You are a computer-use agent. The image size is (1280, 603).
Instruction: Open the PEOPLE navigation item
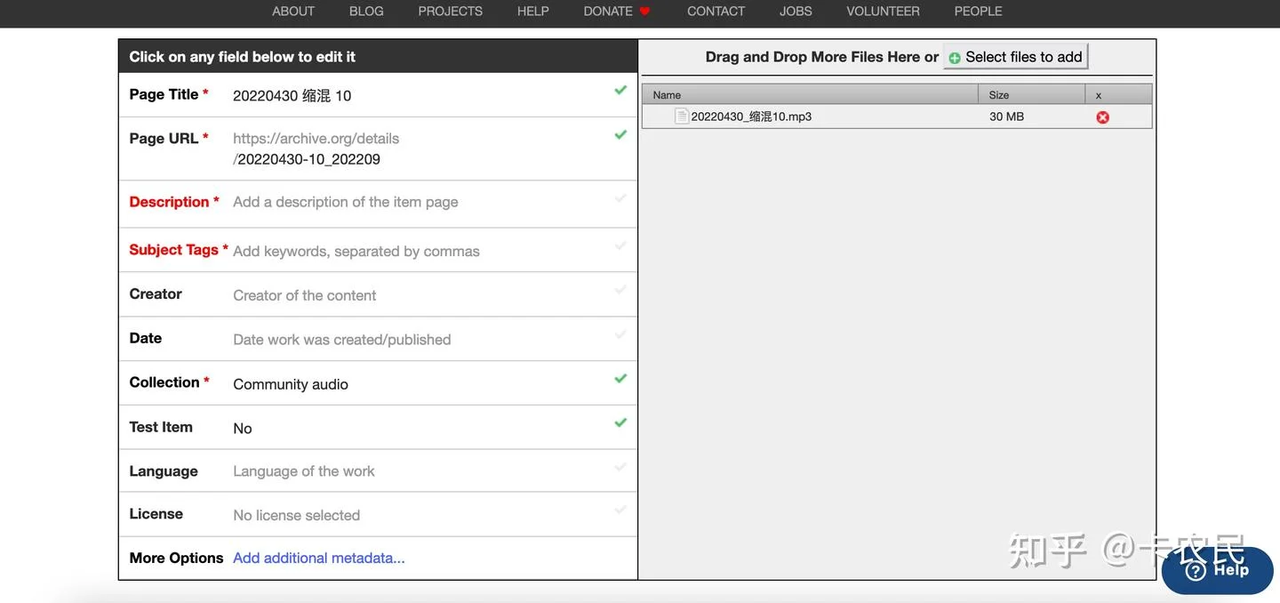click(978, 11)
